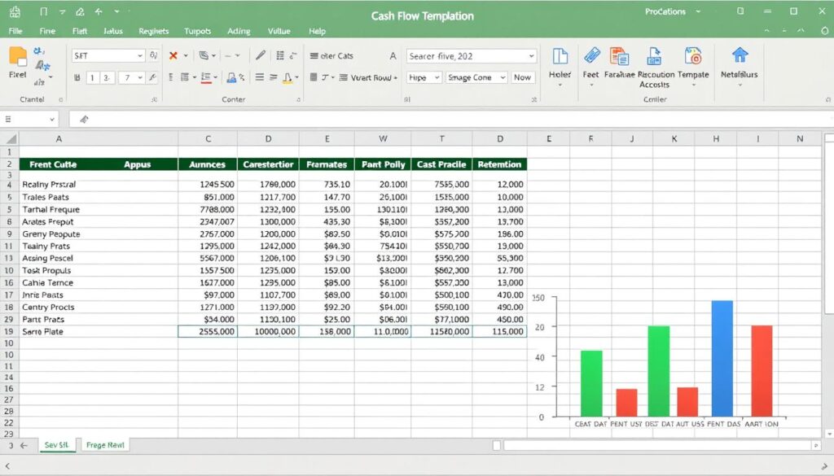Click the Now button in the ribbon
Viewport: 834px width, 476px height.
(522, 76)
